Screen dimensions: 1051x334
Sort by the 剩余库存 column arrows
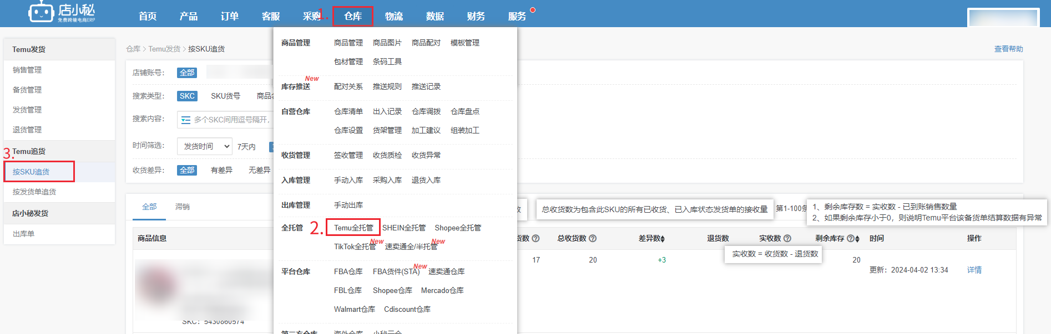click(857, 239)
